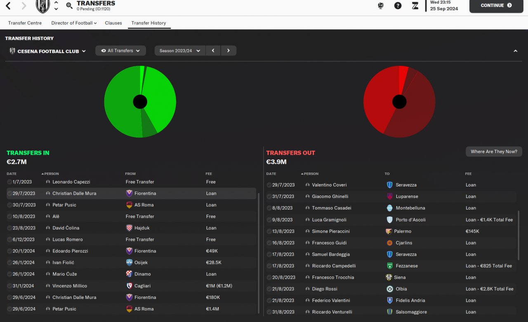
Task: Open the Cesena club badge menu
Action: [x=42, y=6]
